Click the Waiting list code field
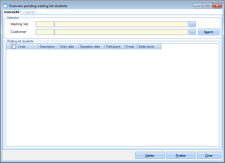The image size is (225, 163). 45,24
